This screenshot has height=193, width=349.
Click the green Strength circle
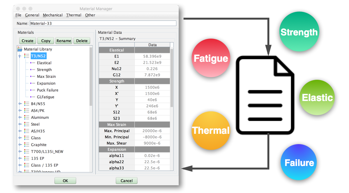click(299, 32)
